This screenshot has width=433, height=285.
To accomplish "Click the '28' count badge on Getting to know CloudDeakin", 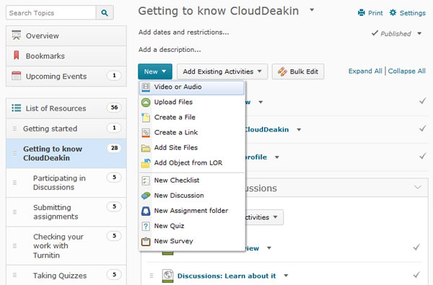I will pos(114,148).
